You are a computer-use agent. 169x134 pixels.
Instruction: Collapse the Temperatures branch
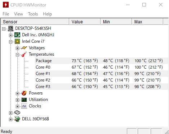(17, 55)
